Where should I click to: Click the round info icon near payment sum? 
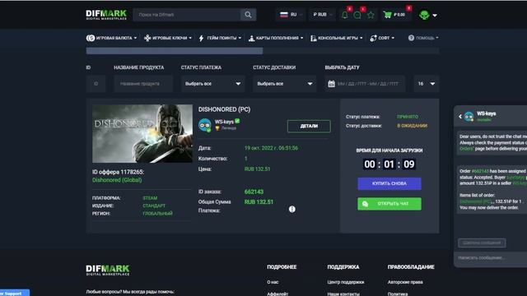coord(292,209)
